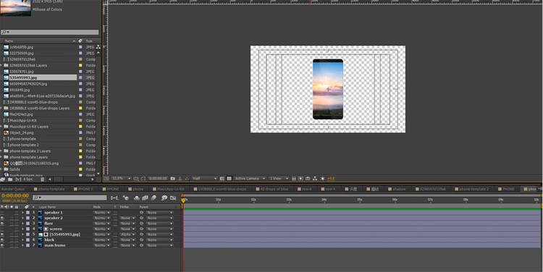The height and width of the screenshot is (272, 543).
Task: Click the label color swatch of black layer
Action: click(x=28, y=240)
